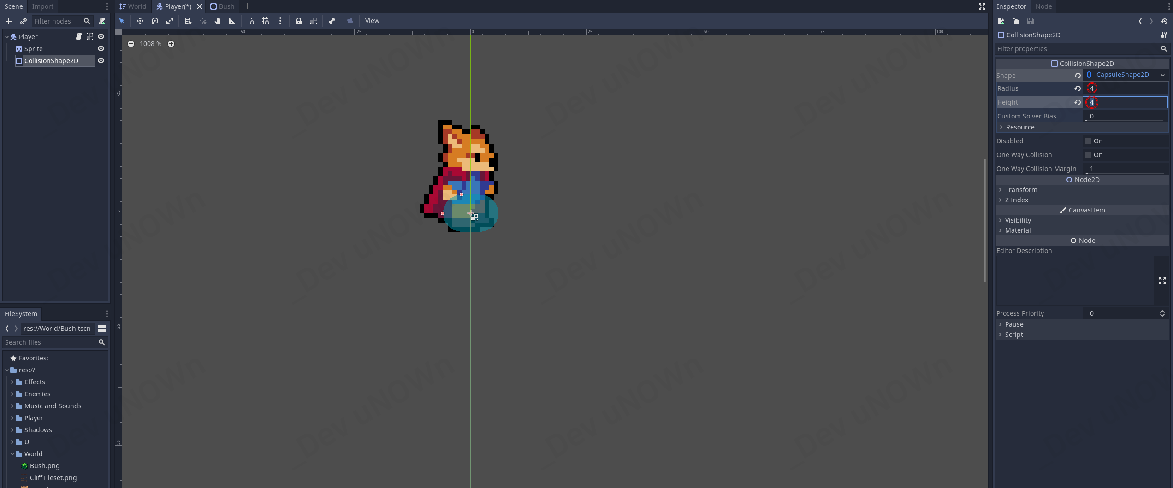1173x488 pixels.
Task: Expand the Transform section
Action: click(1082, 190)
